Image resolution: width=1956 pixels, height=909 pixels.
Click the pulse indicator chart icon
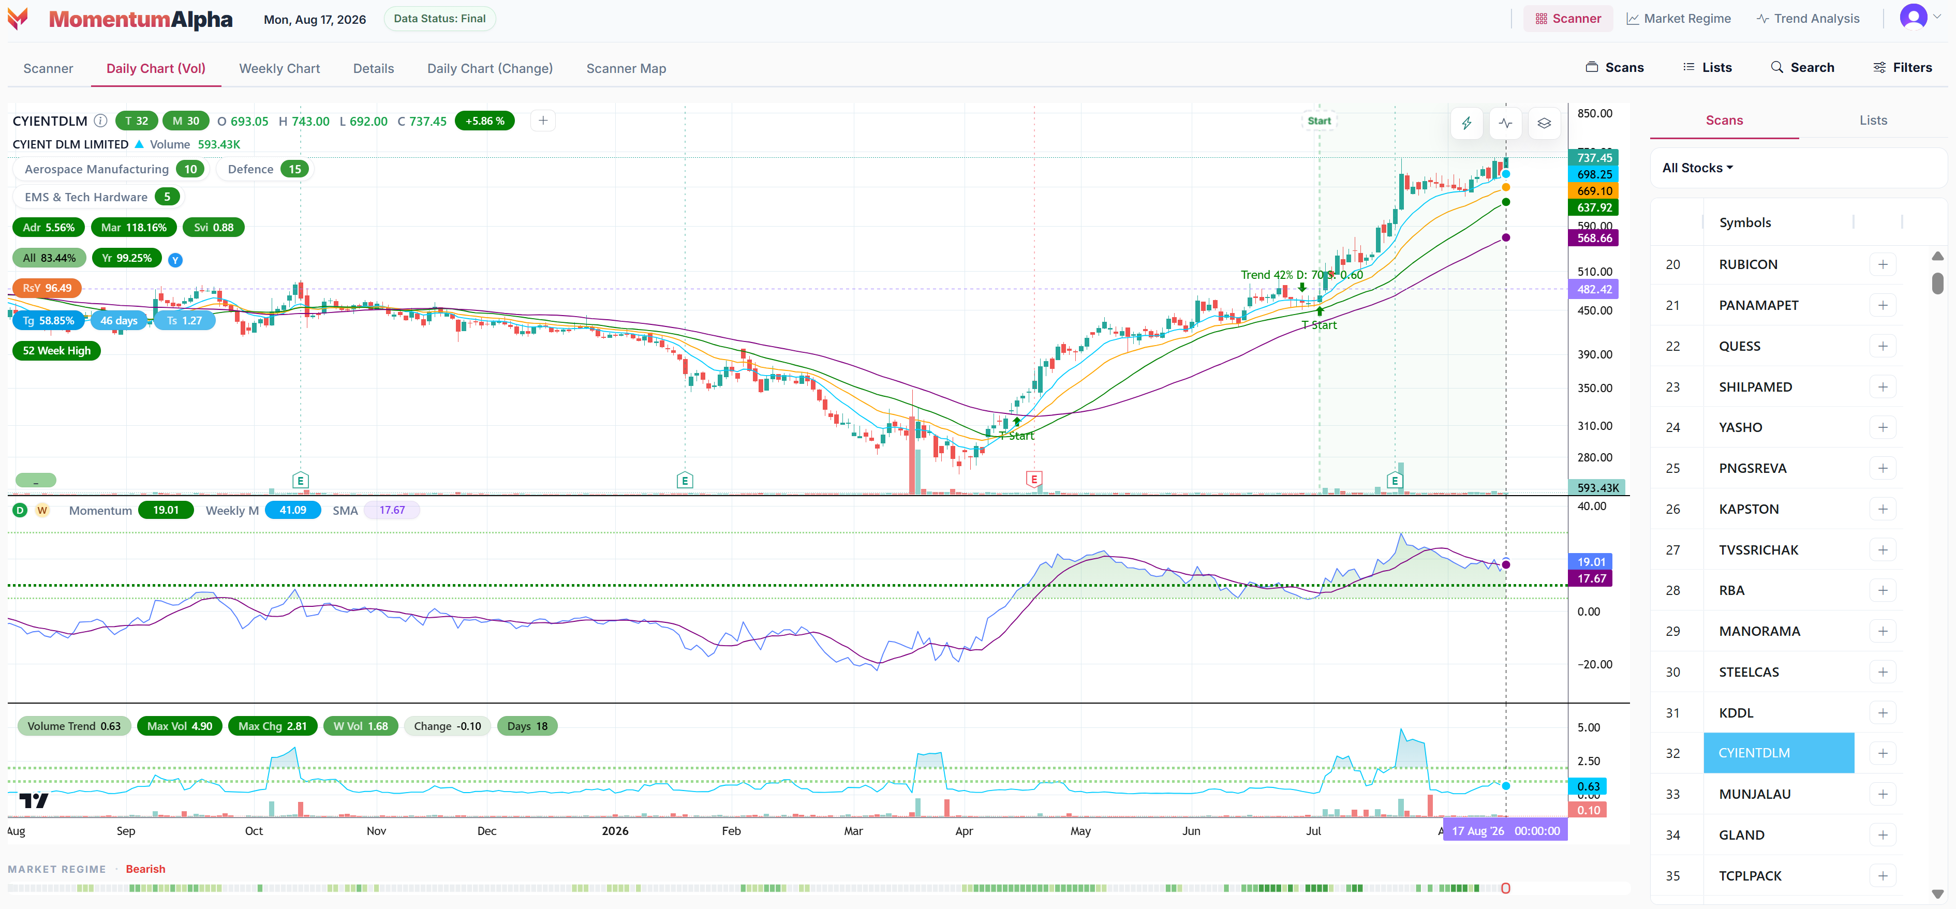coord(1506,123)
